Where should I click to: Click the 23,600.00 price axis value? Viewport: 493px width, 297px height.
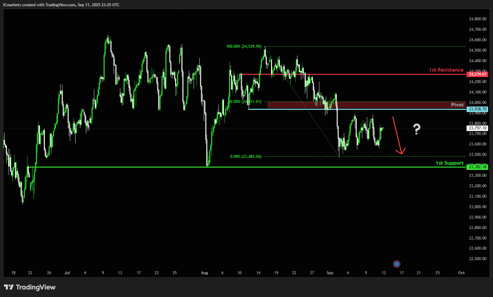(x=478, y=144)
